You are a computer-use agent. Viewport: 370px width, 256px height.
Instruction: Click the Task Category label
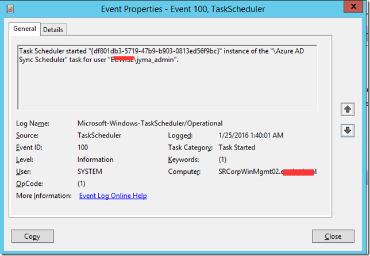coord(190,147)
